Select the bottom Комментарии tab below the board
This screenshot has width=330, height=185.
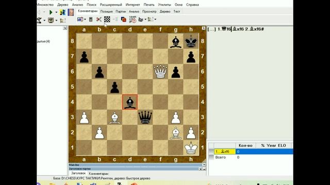point(98,174)
